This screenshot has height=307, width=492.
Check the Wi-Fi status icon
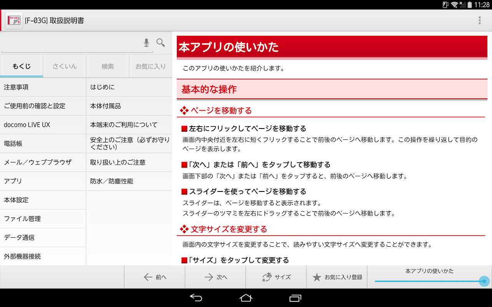455,5
